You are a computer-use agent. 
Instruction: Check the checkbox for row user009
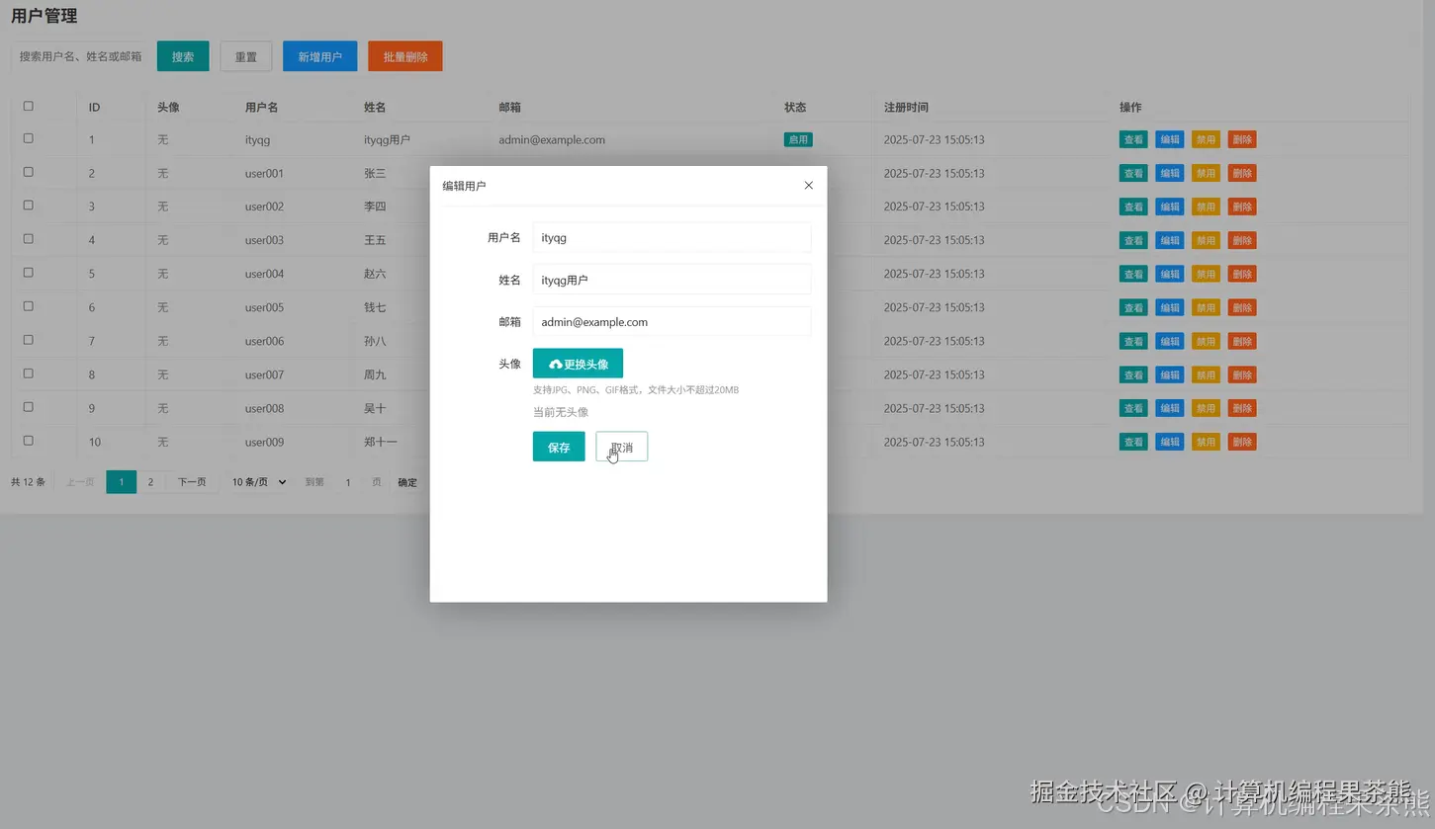point(29,441)
